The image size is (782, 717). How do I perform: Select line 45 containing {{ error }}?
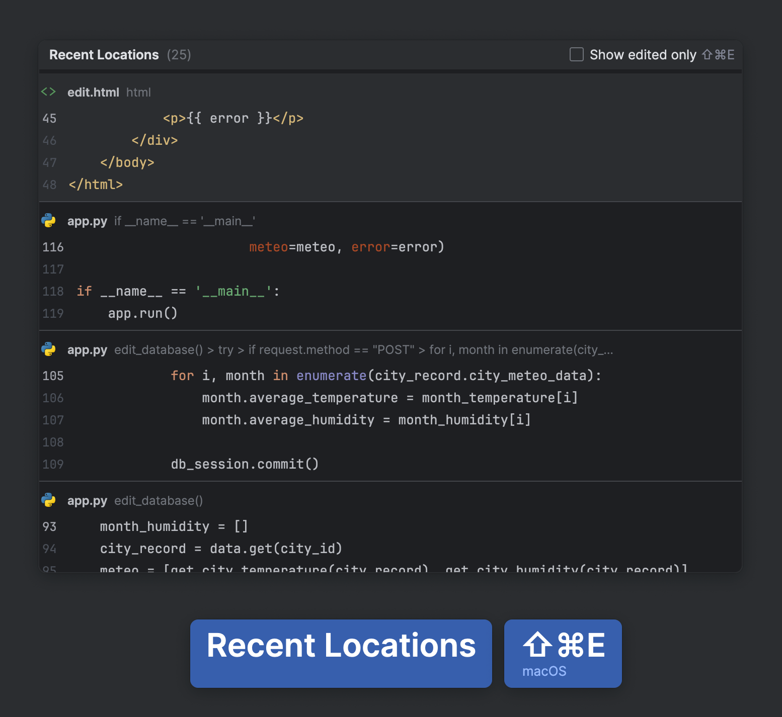click(233, 118)
